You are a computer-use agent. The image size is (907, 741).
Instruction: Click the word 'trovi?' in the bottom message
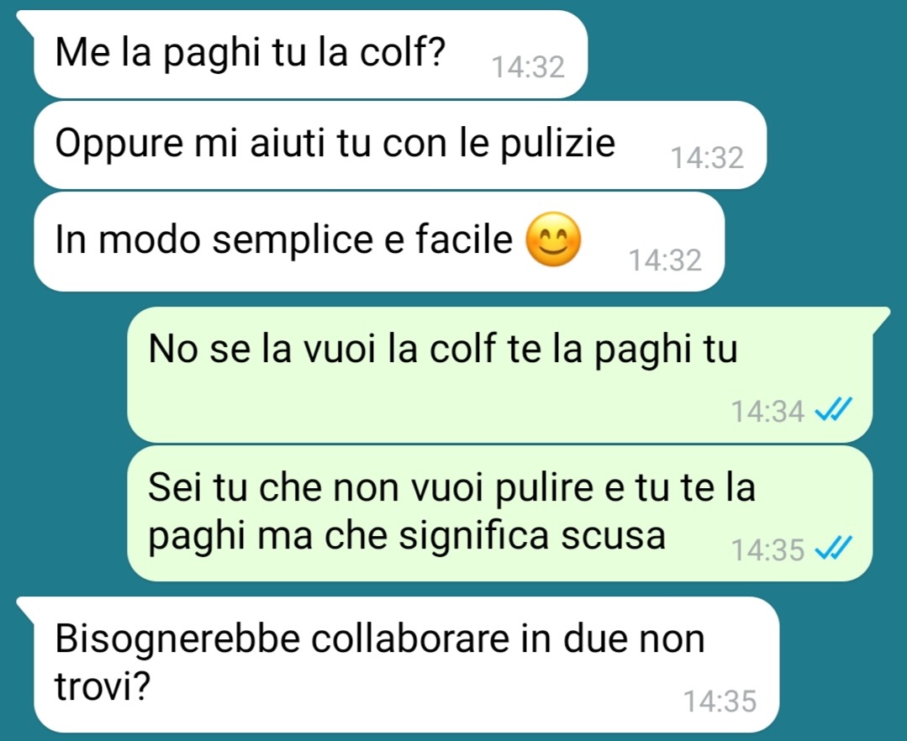[x=103, y=686]
